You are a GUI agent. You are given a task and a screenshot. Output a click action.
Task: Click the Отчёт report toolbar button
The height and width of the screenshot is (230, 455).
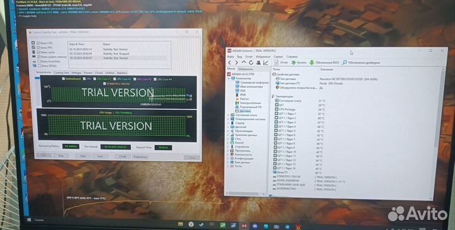coord(281,63)
